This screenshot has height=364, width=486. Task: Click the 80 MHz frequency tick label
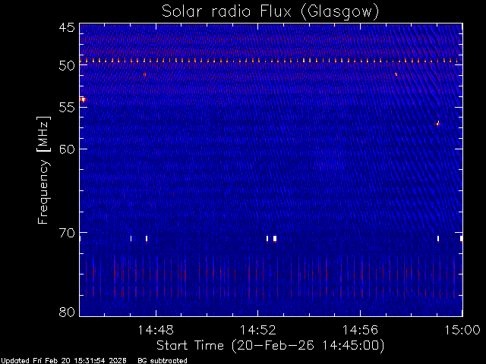67,312
